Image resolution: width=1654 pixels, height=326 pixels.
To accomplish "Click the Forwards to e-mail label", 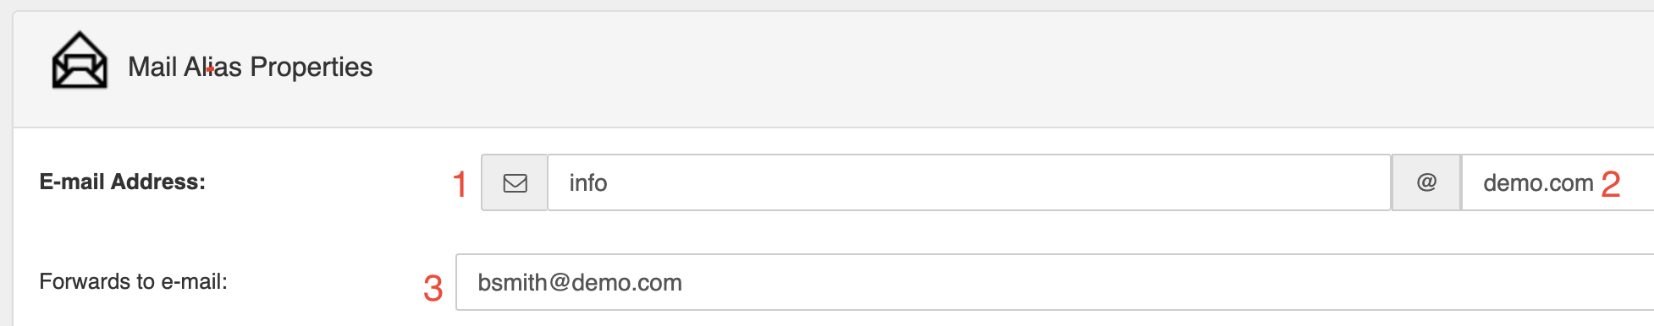I will (x=133, y=281).
